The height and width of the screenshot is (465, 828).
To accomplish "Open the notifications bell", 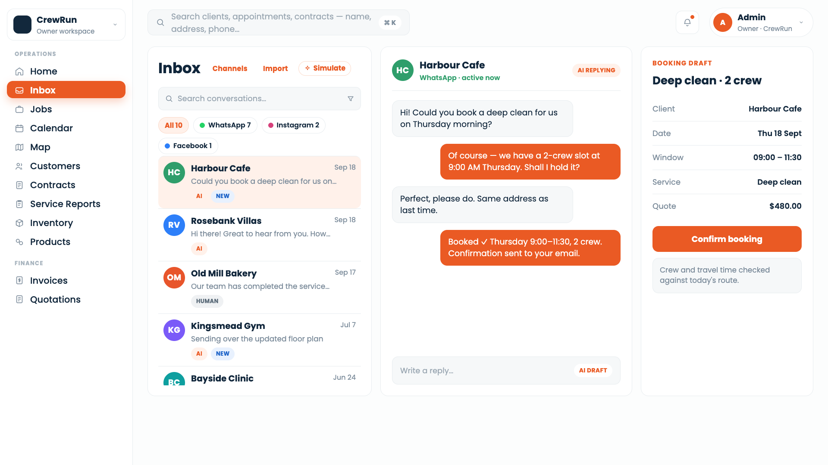I will point(687,22).
